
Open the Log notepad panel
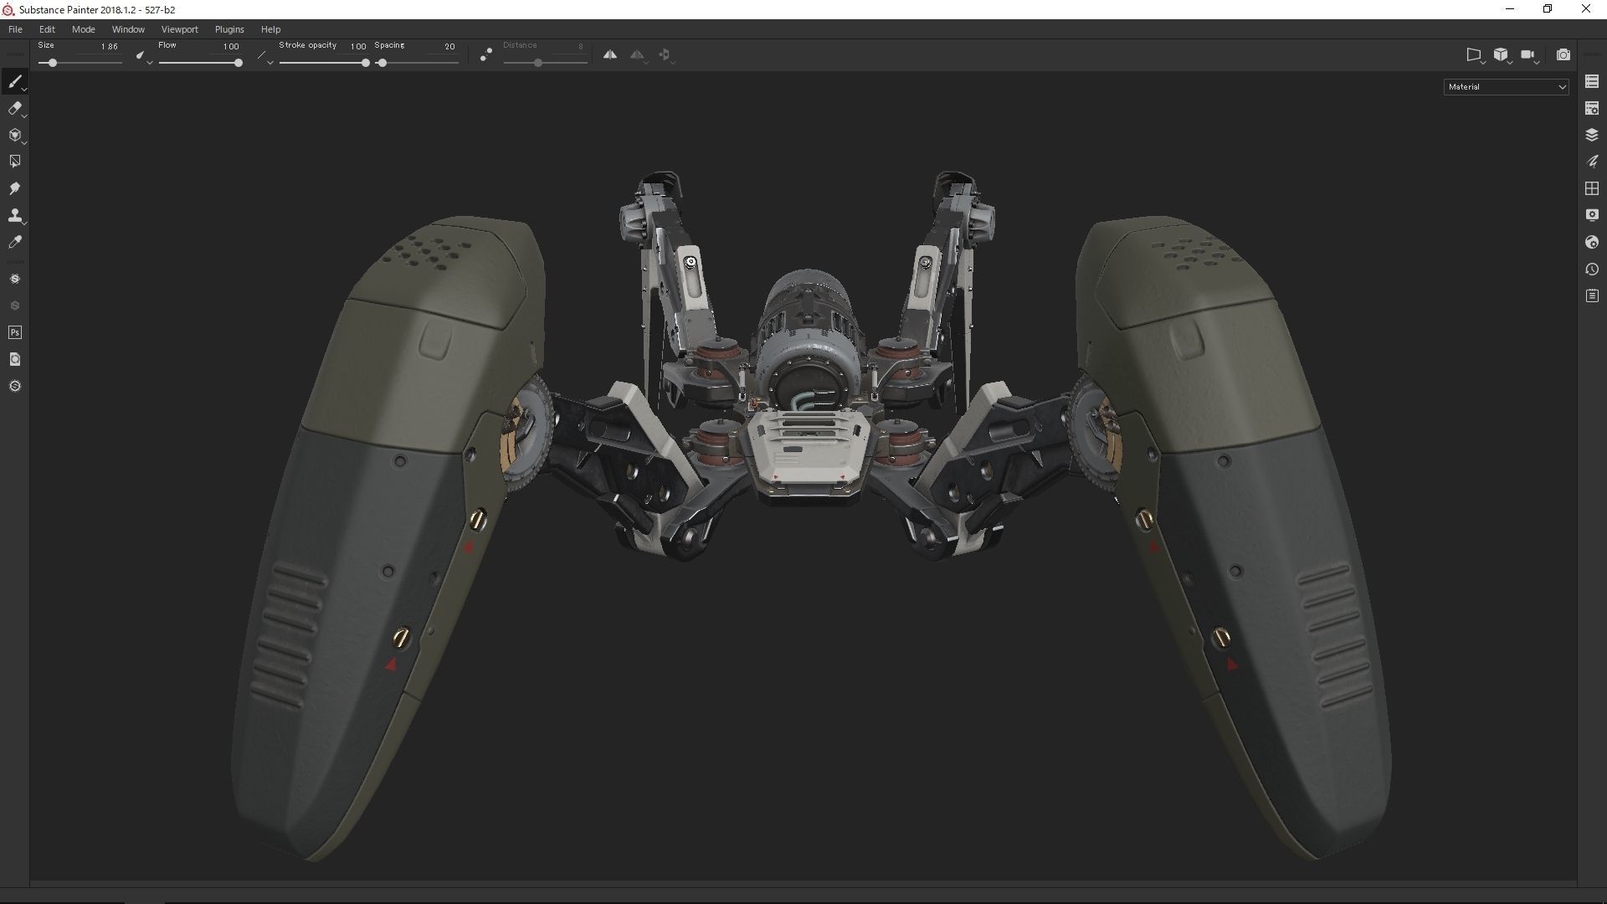[x=1592, y=295]
